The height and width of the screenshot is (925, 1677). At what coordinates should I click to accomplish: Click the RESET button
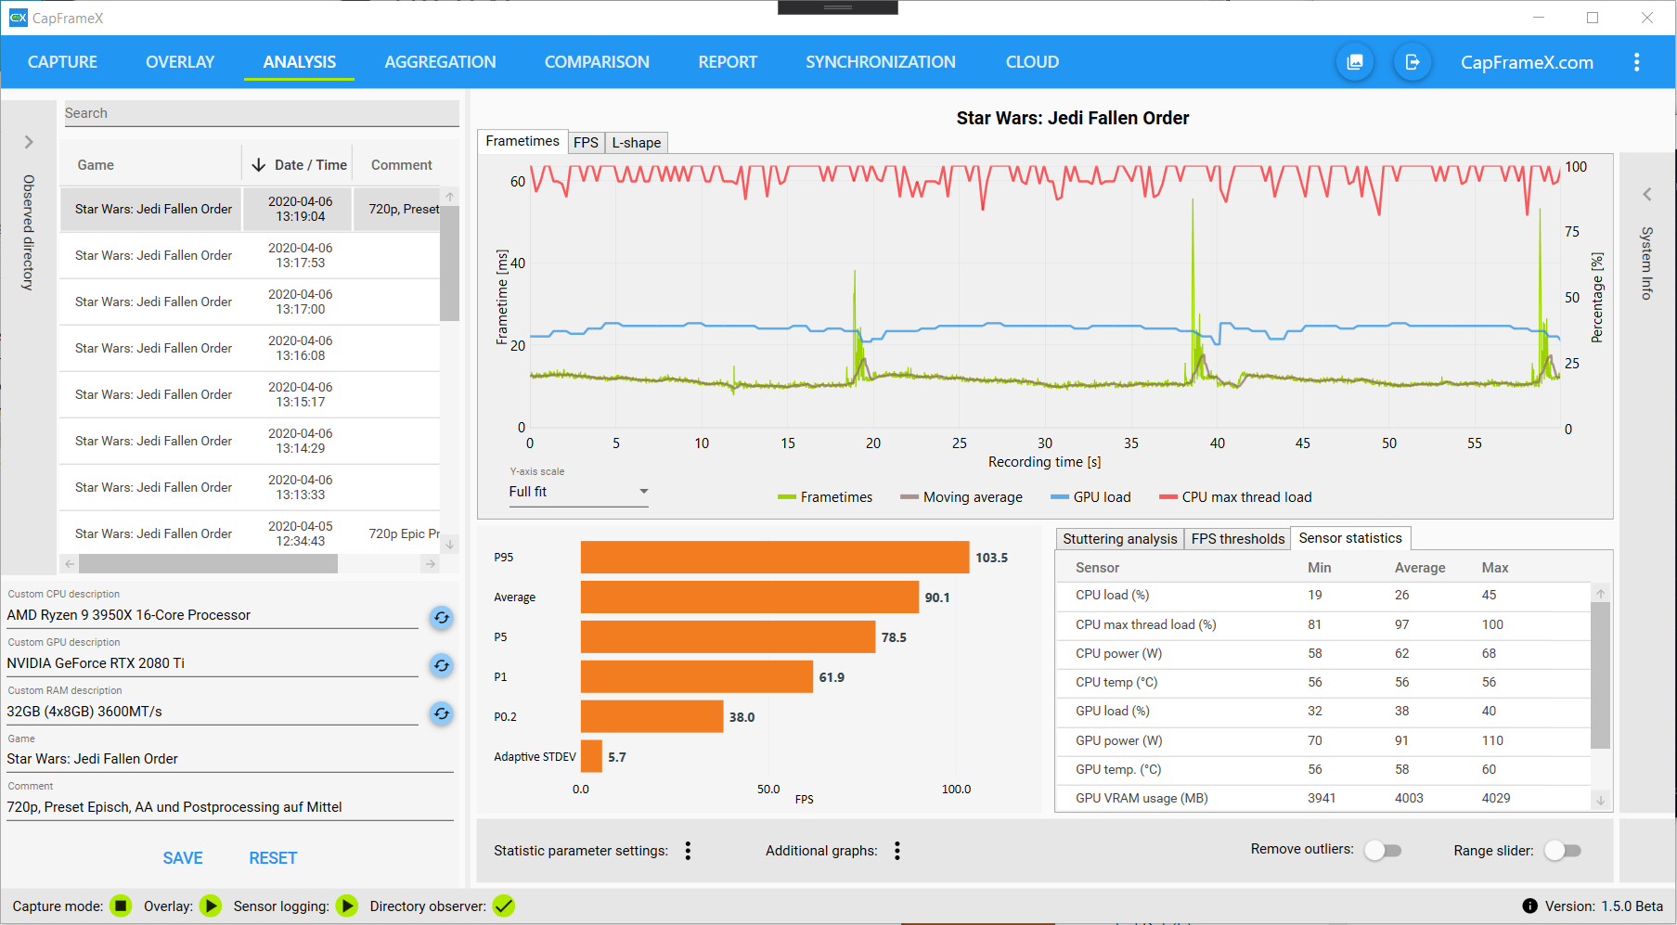(x=273, y=858)
